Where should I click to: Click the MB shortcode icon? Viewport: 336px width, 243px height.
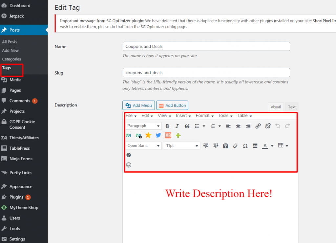click(x=168, y=135)
